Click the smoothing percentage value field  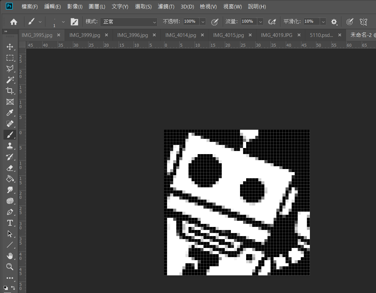tap(311, 21)
